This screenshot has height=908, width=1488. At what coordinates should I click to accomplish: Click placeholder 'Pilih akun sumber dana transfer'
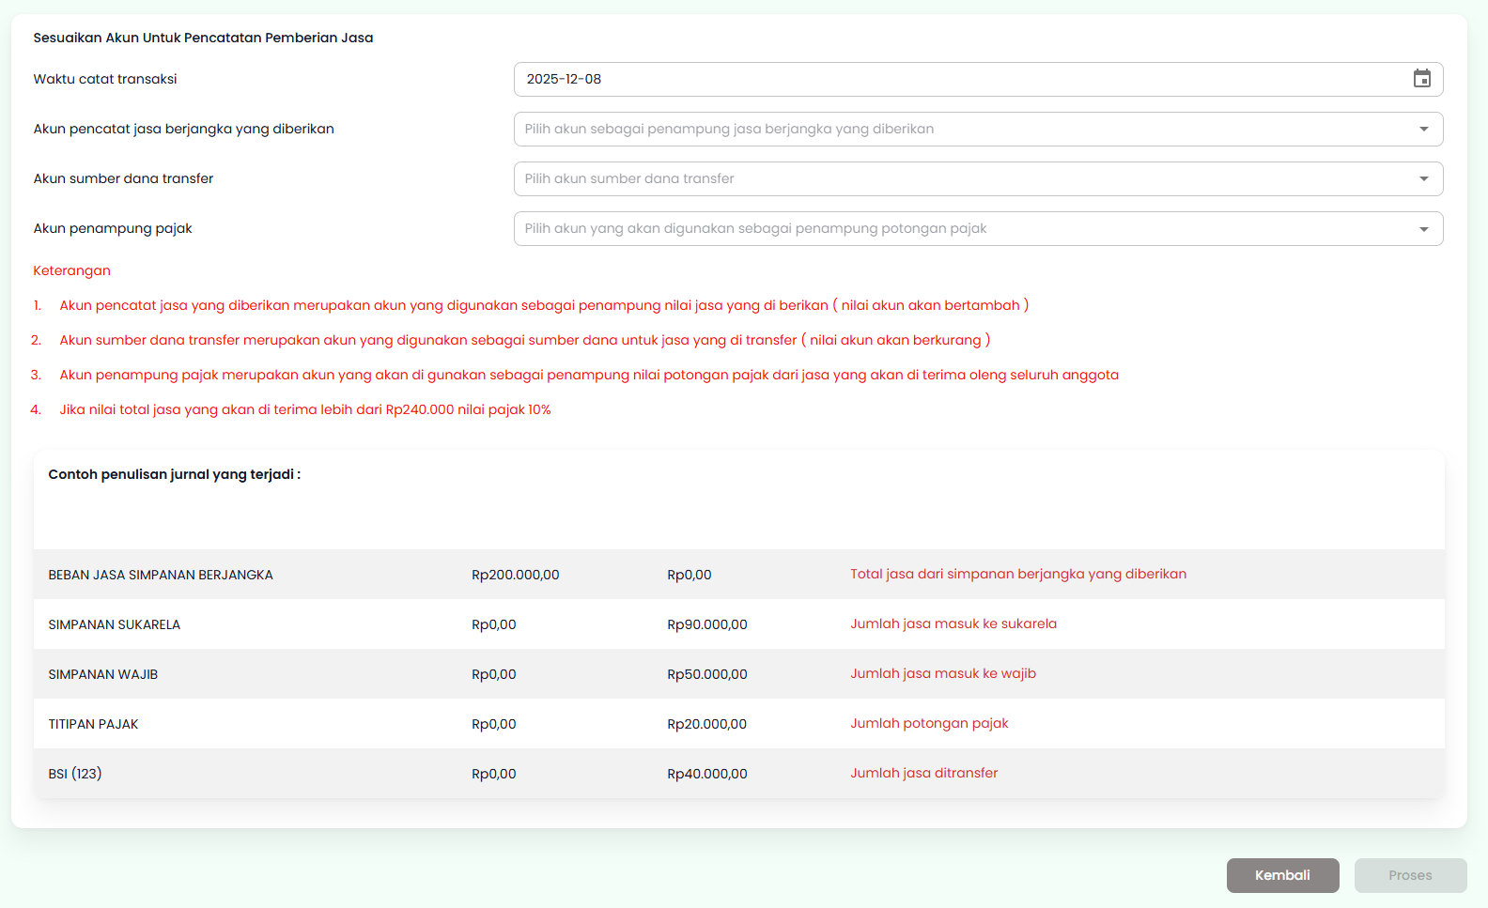point(629,178)
